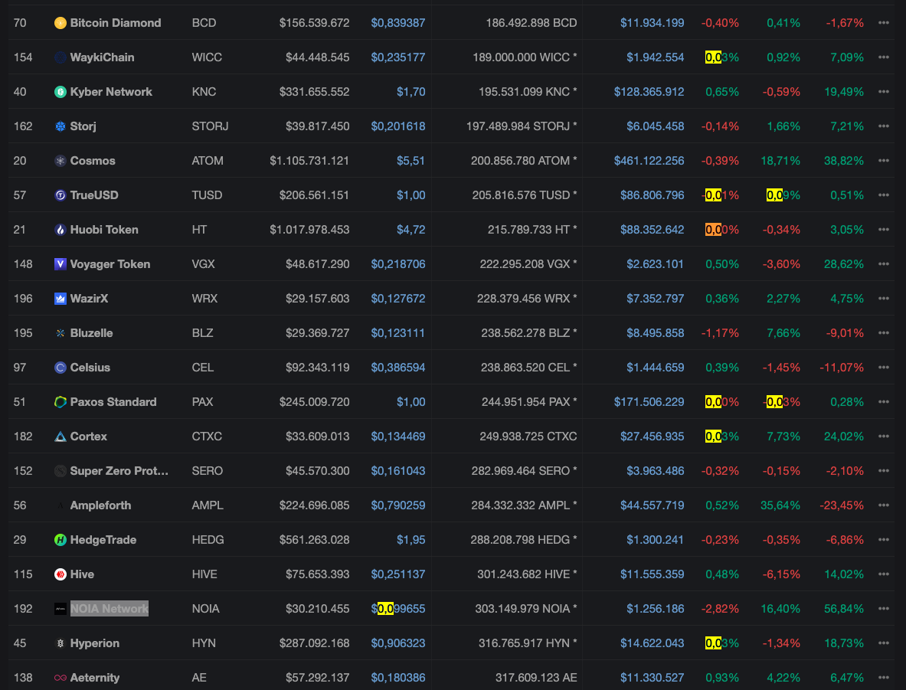Image resolution: width=906 pixels, height=690 pixels.
Task: Click the Cosmos volume $461.122.256 link
Action: point(649,161)
